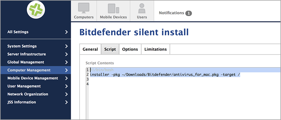Viewport: 281px width, 120px height.
Task: Switch to the General tab
Action: [90, 49]
